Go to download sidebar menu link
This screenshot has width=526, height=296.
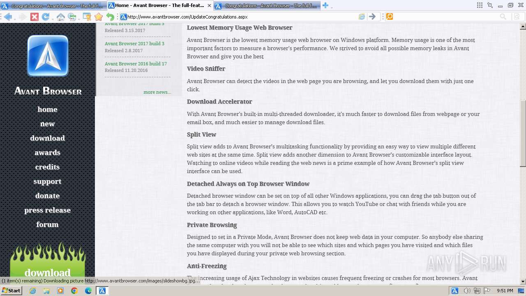tap(47, 138)
